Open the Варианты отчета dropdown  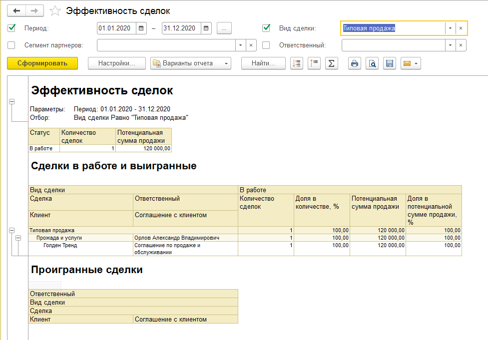pos(190,63)
